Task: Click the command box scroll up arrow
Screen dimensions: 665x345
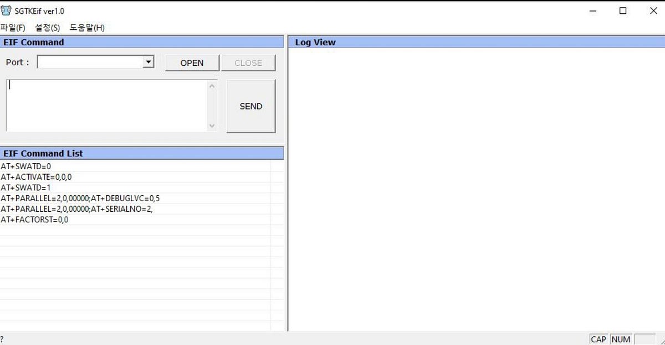Action: pyautogui.click(x=212, y=86)
